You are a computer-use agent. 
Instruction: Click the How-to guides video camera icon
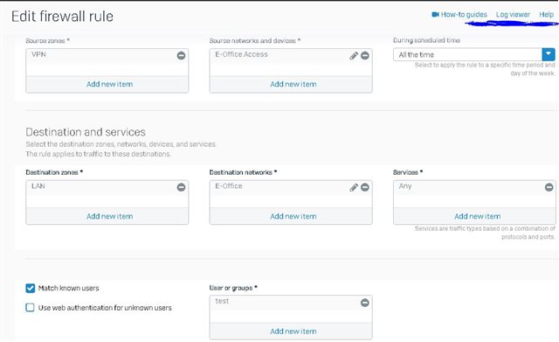[x=435, y=14]
